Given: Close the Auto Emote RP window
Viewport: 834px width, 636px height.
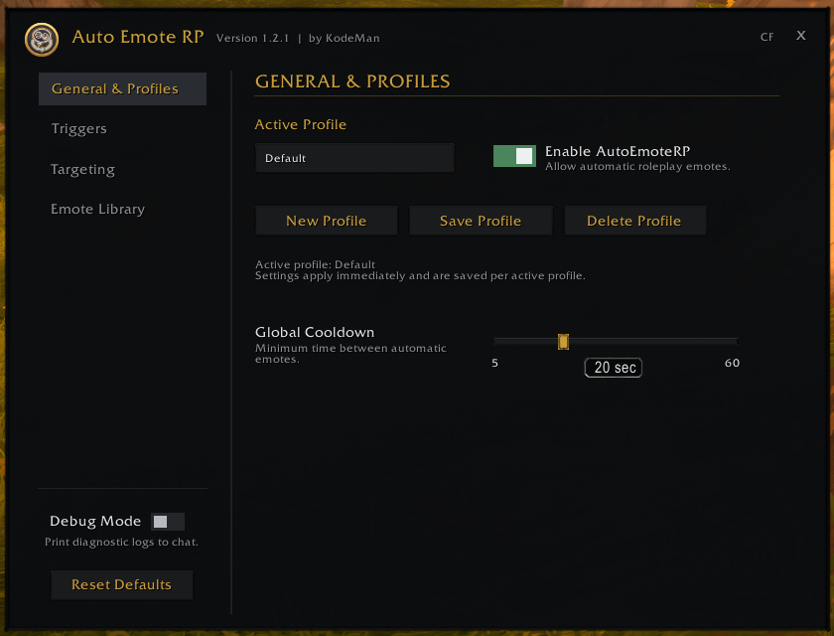Looking at the screenshot, I should 800,36.
